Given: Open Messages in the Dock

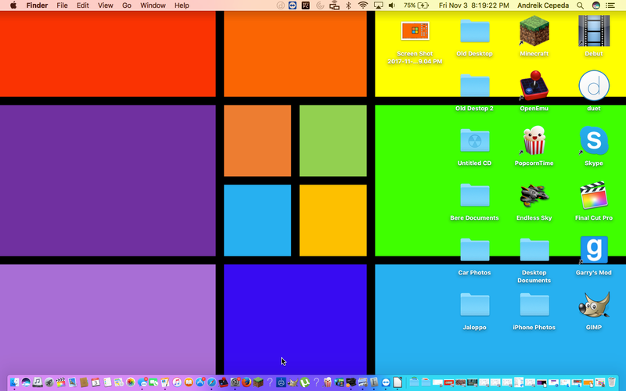Looking at the screenshot, I should [x=142, y=382].
